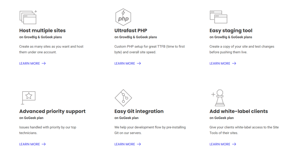Screen dimensions: 295x151
Task: Click the staging tool windows icon
Action: pos(218,17)
